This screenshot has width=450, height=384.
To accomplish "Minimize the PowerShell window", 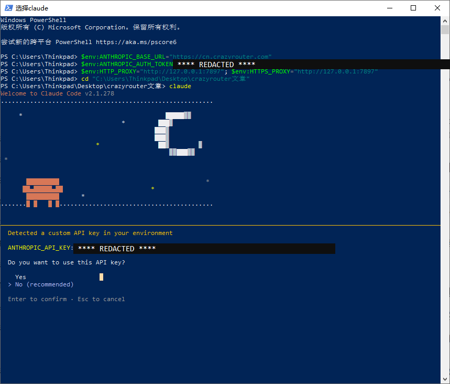I will point(390,8).
